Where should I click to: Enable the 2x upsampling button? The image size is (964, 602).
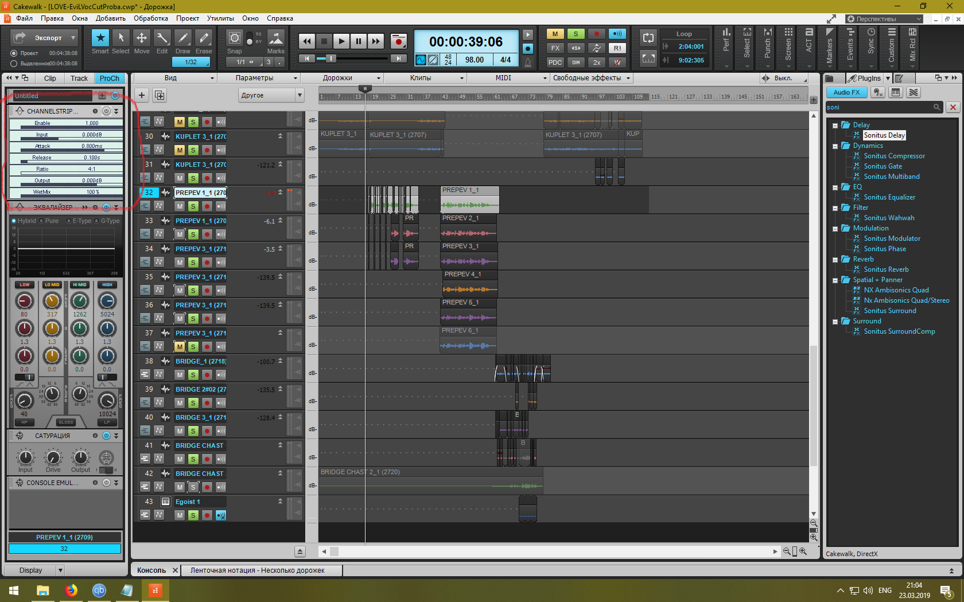(x=597, y=62)
